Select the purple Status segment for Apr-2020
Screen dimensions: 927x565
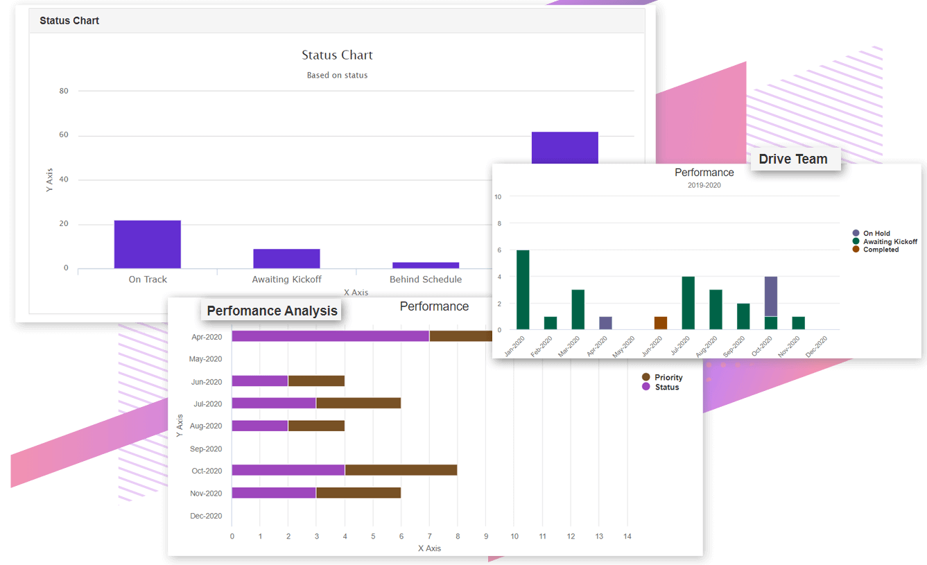coord(330,336)
